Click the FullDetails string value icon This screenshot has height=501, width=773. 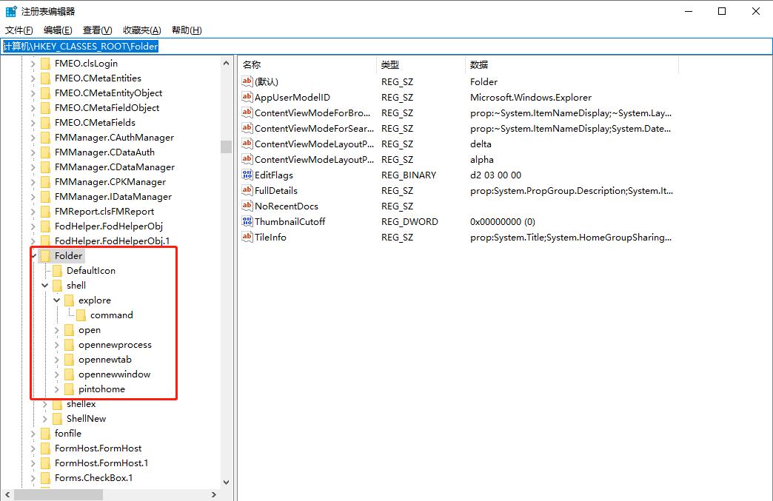click(247, 190)
